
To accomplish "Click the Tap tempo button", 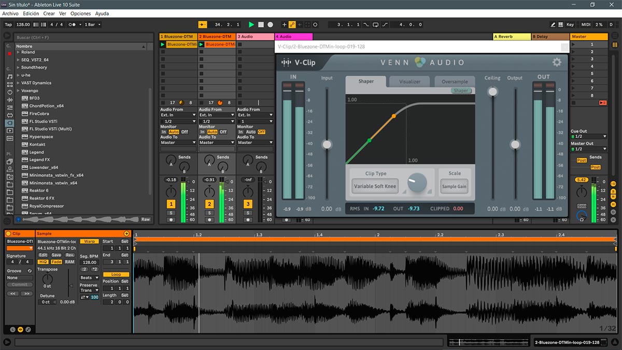I will (8, 24).
